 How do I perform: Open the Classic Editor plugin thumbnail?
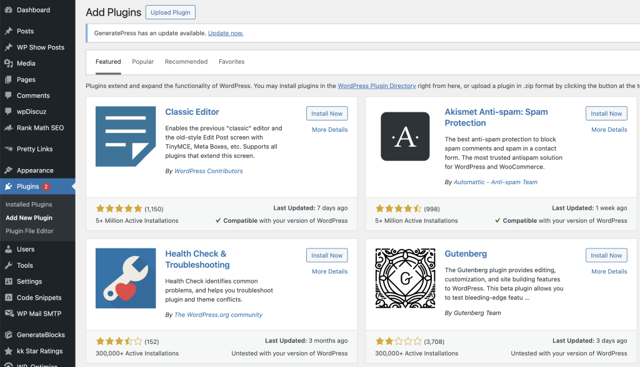click(126, 137)
